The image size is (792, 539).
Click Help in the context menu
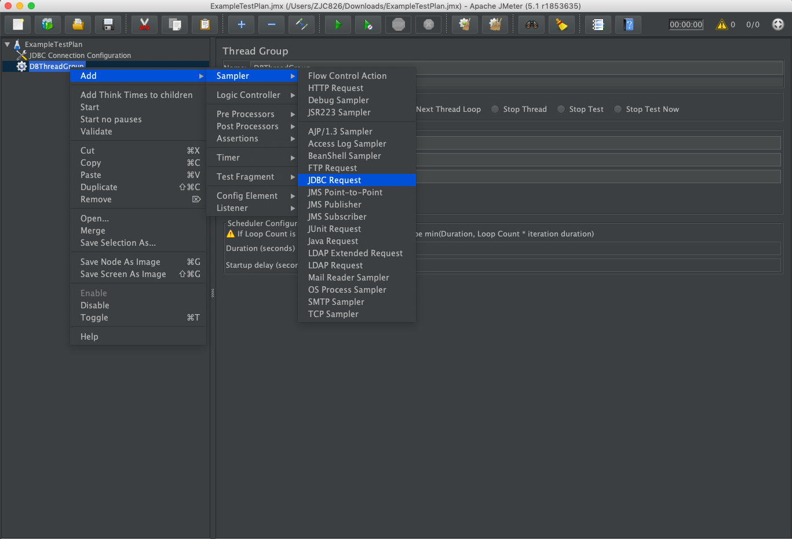pyautogui.click(x=138, y=337)
